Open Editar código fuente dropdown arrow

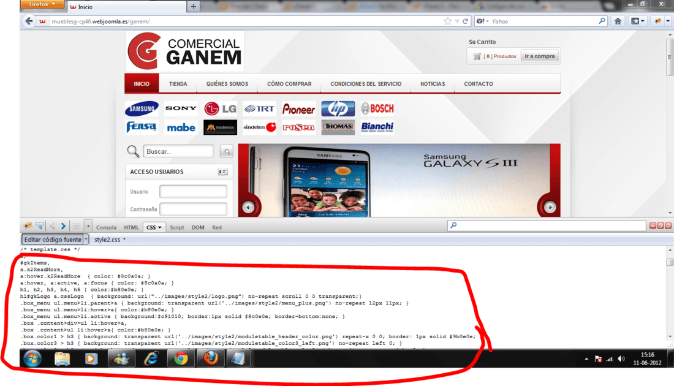click(x=86, y=240)
